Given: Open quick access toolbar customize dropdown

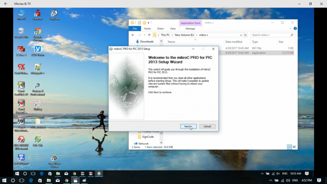Looking at the screenshot, I should pos(149,22).
